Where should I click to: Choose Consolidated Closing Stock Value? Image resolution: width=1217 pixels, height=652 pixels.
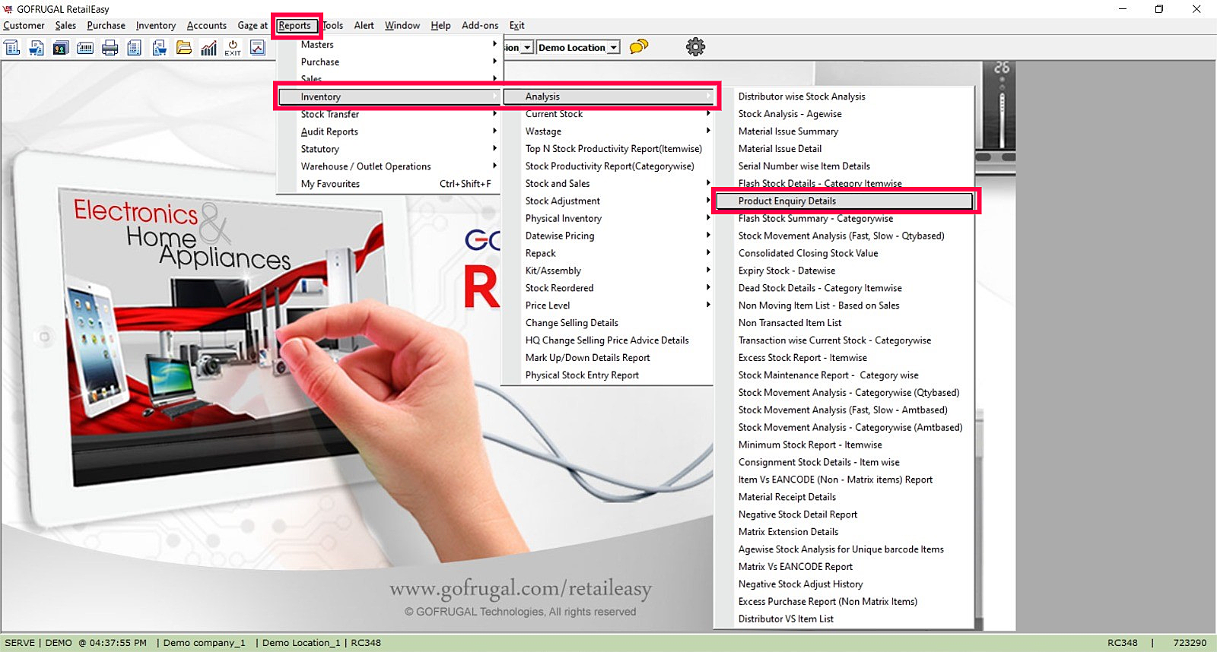[845, 254]
